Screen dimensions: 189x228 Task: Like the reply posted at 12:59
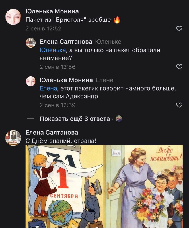179,105
